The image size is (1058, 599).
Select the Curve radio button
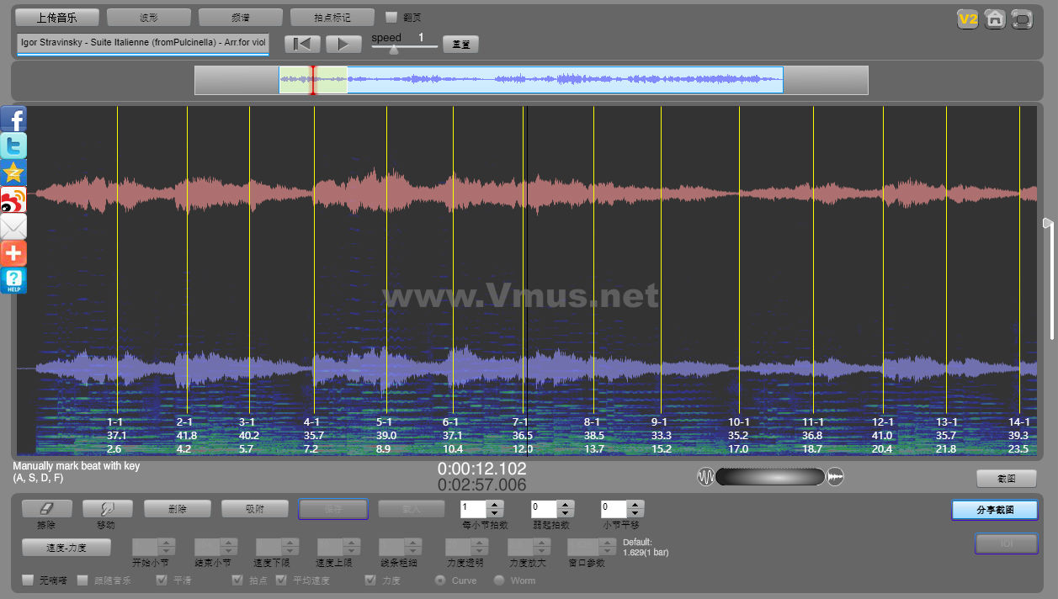439,580
